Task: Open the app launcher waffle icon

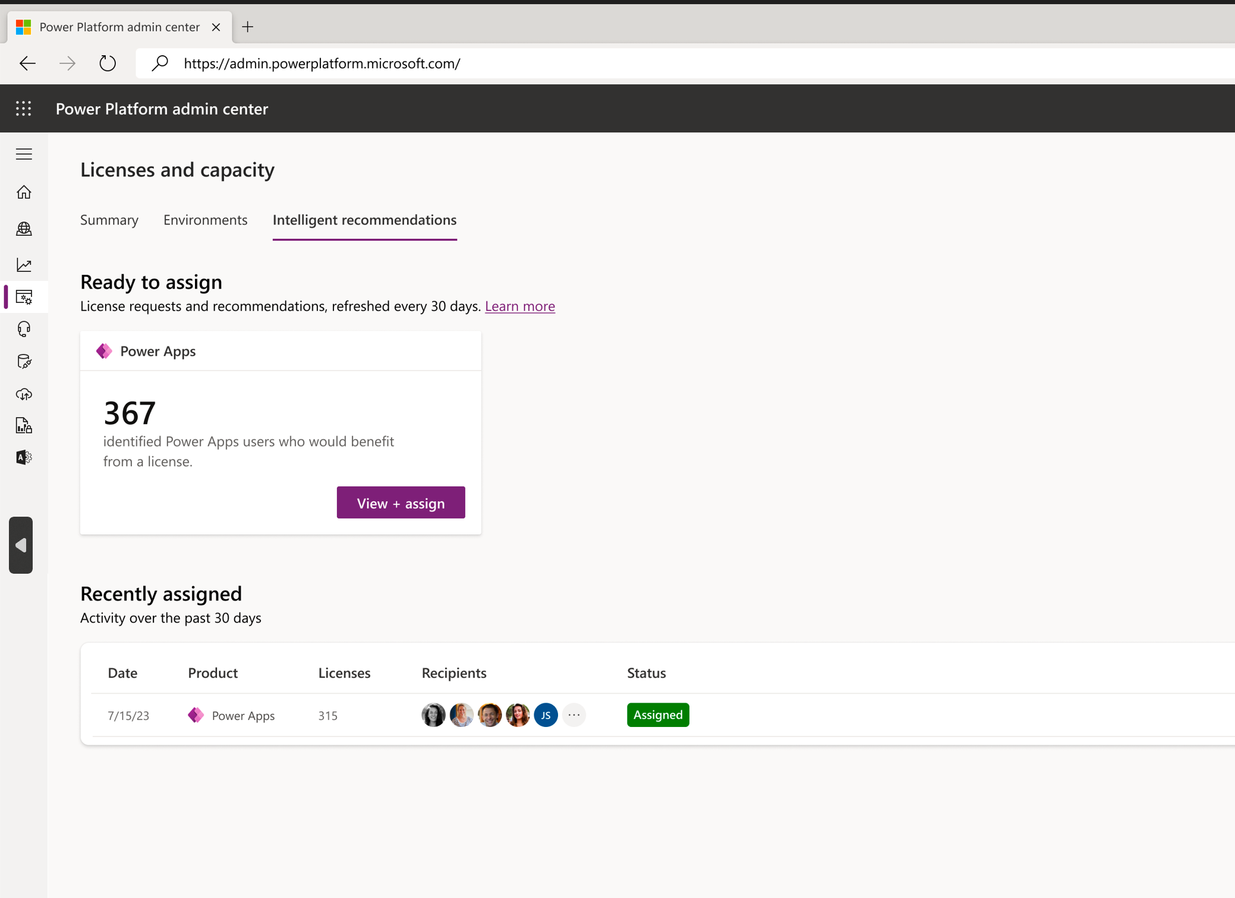Action: tap(24, 109)
